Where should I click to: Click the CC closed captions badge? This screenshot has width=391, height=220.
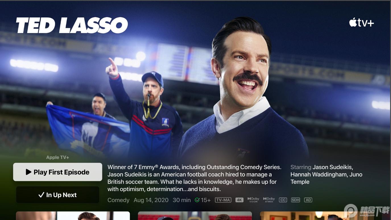pyautogui.click(x=283, y=200)
